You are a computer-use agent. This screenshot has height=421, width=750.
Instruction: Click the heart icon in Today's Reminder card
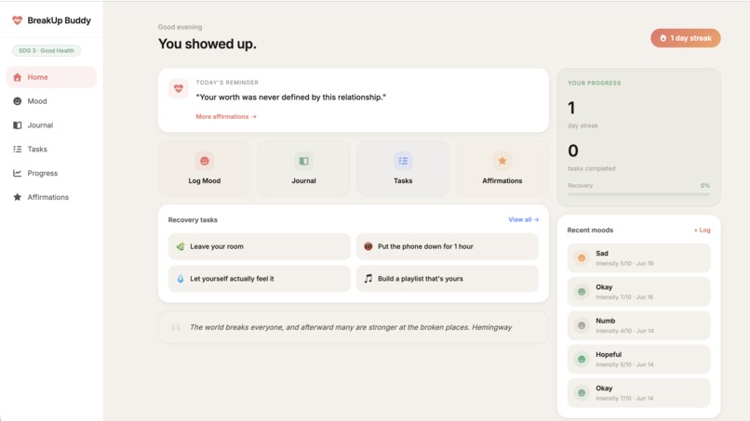(x=179, y=88)
